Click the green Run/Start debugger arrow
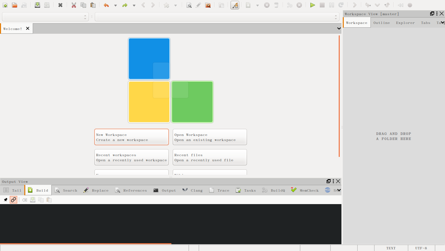This screenshot has height=251, width=445. 313,5
